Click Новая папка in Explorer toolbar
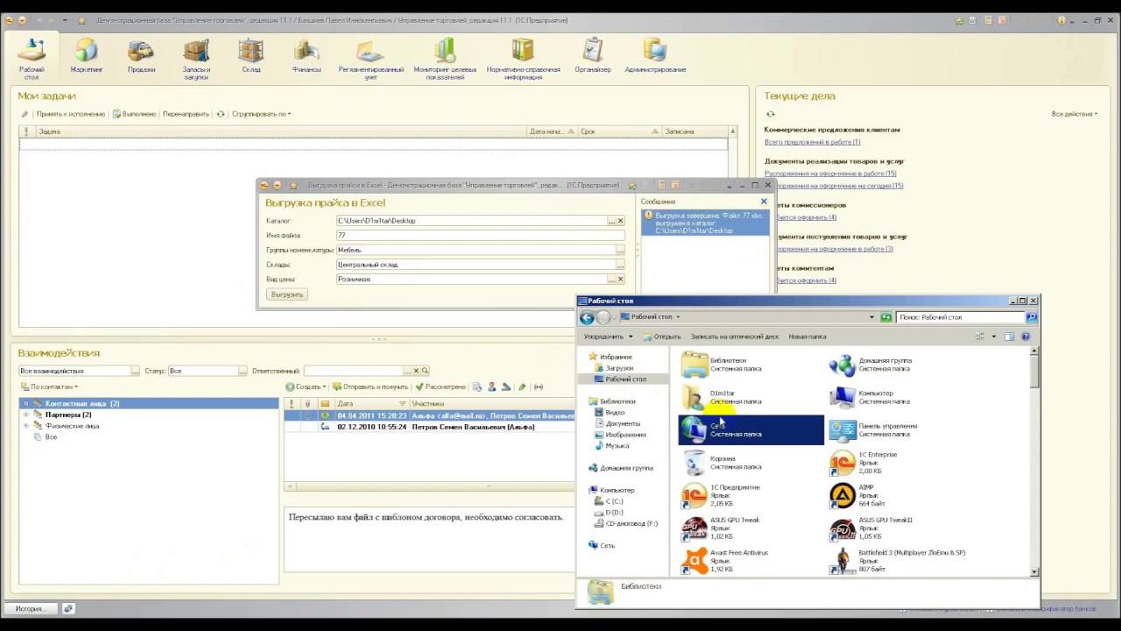 pos(807,337)
